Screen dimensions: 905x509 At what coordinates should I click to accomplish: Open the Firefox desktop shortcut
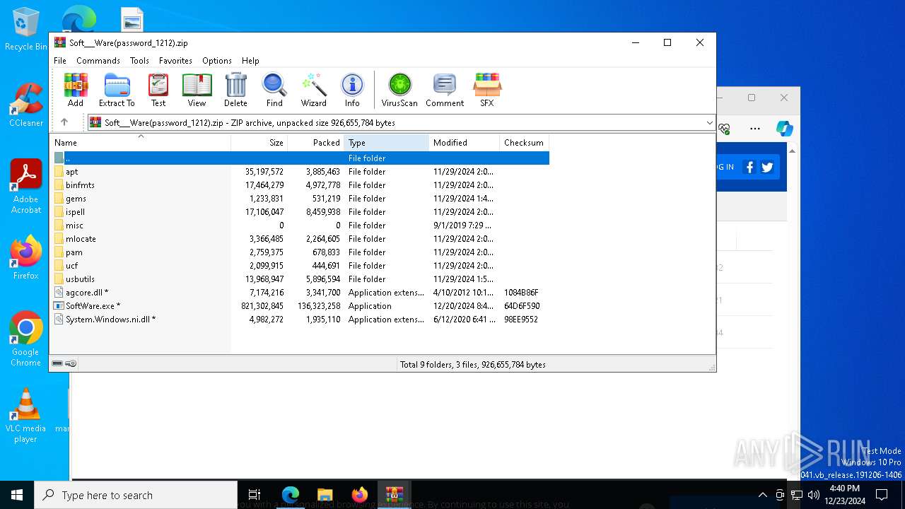(26, 257)
